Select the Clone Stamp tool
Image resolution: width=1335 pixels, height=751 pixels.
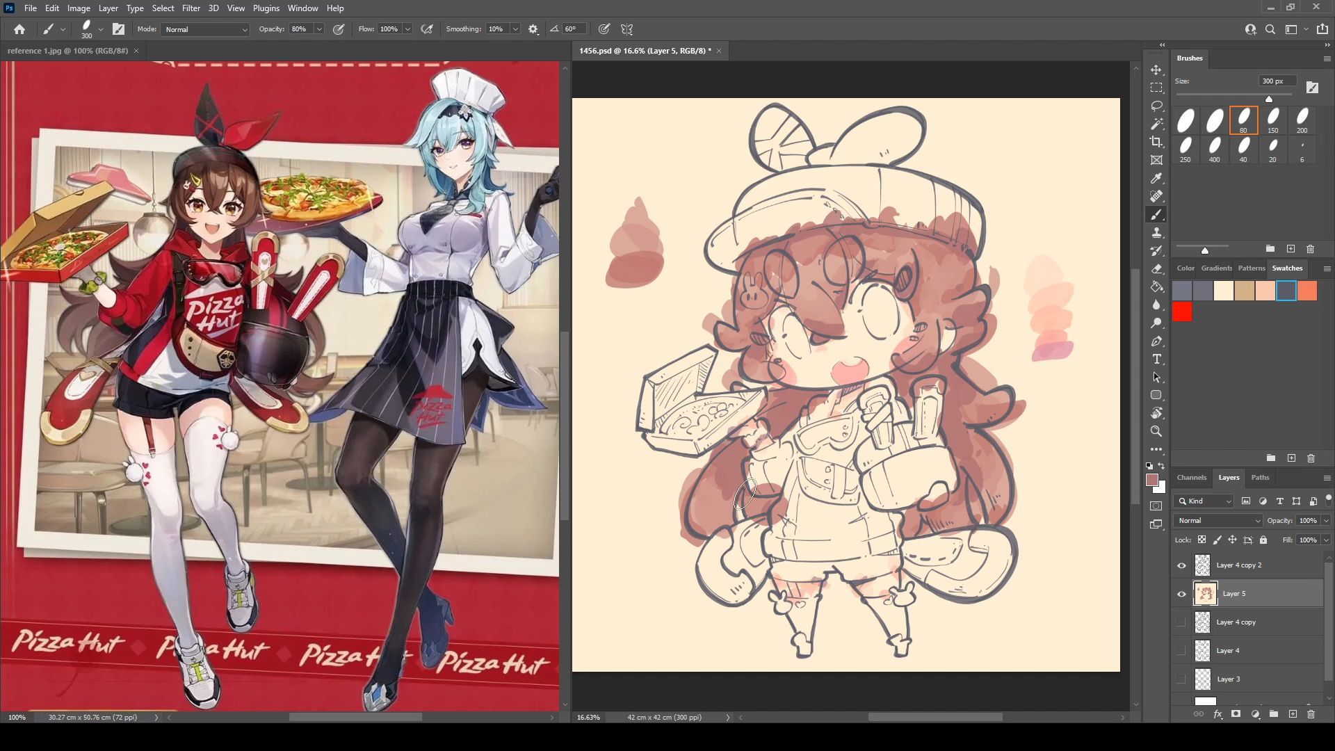point(1156,233)
